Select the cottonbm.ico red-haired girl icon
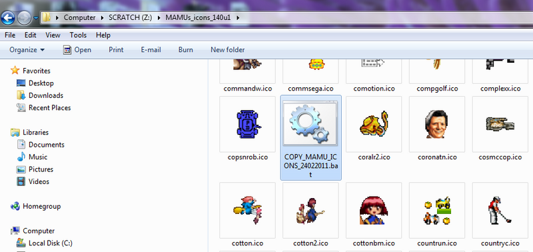Screen dimensions: 533x252 tap(374, 210)
